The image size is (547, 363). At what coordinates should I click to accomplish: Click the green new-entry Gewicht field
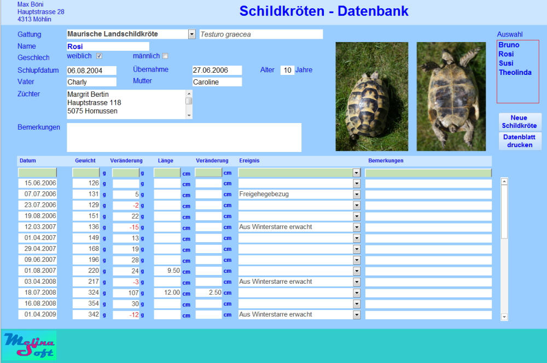tap(86, 173)
